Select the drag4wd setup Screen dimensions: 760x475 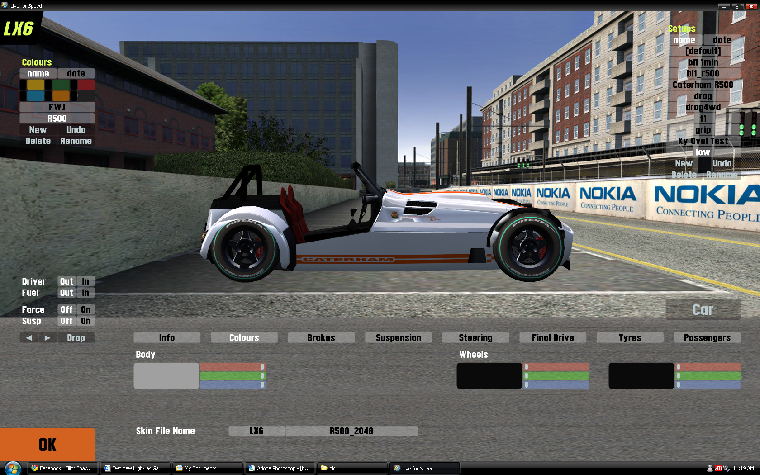pyautogui.click(x=703, y=107)
